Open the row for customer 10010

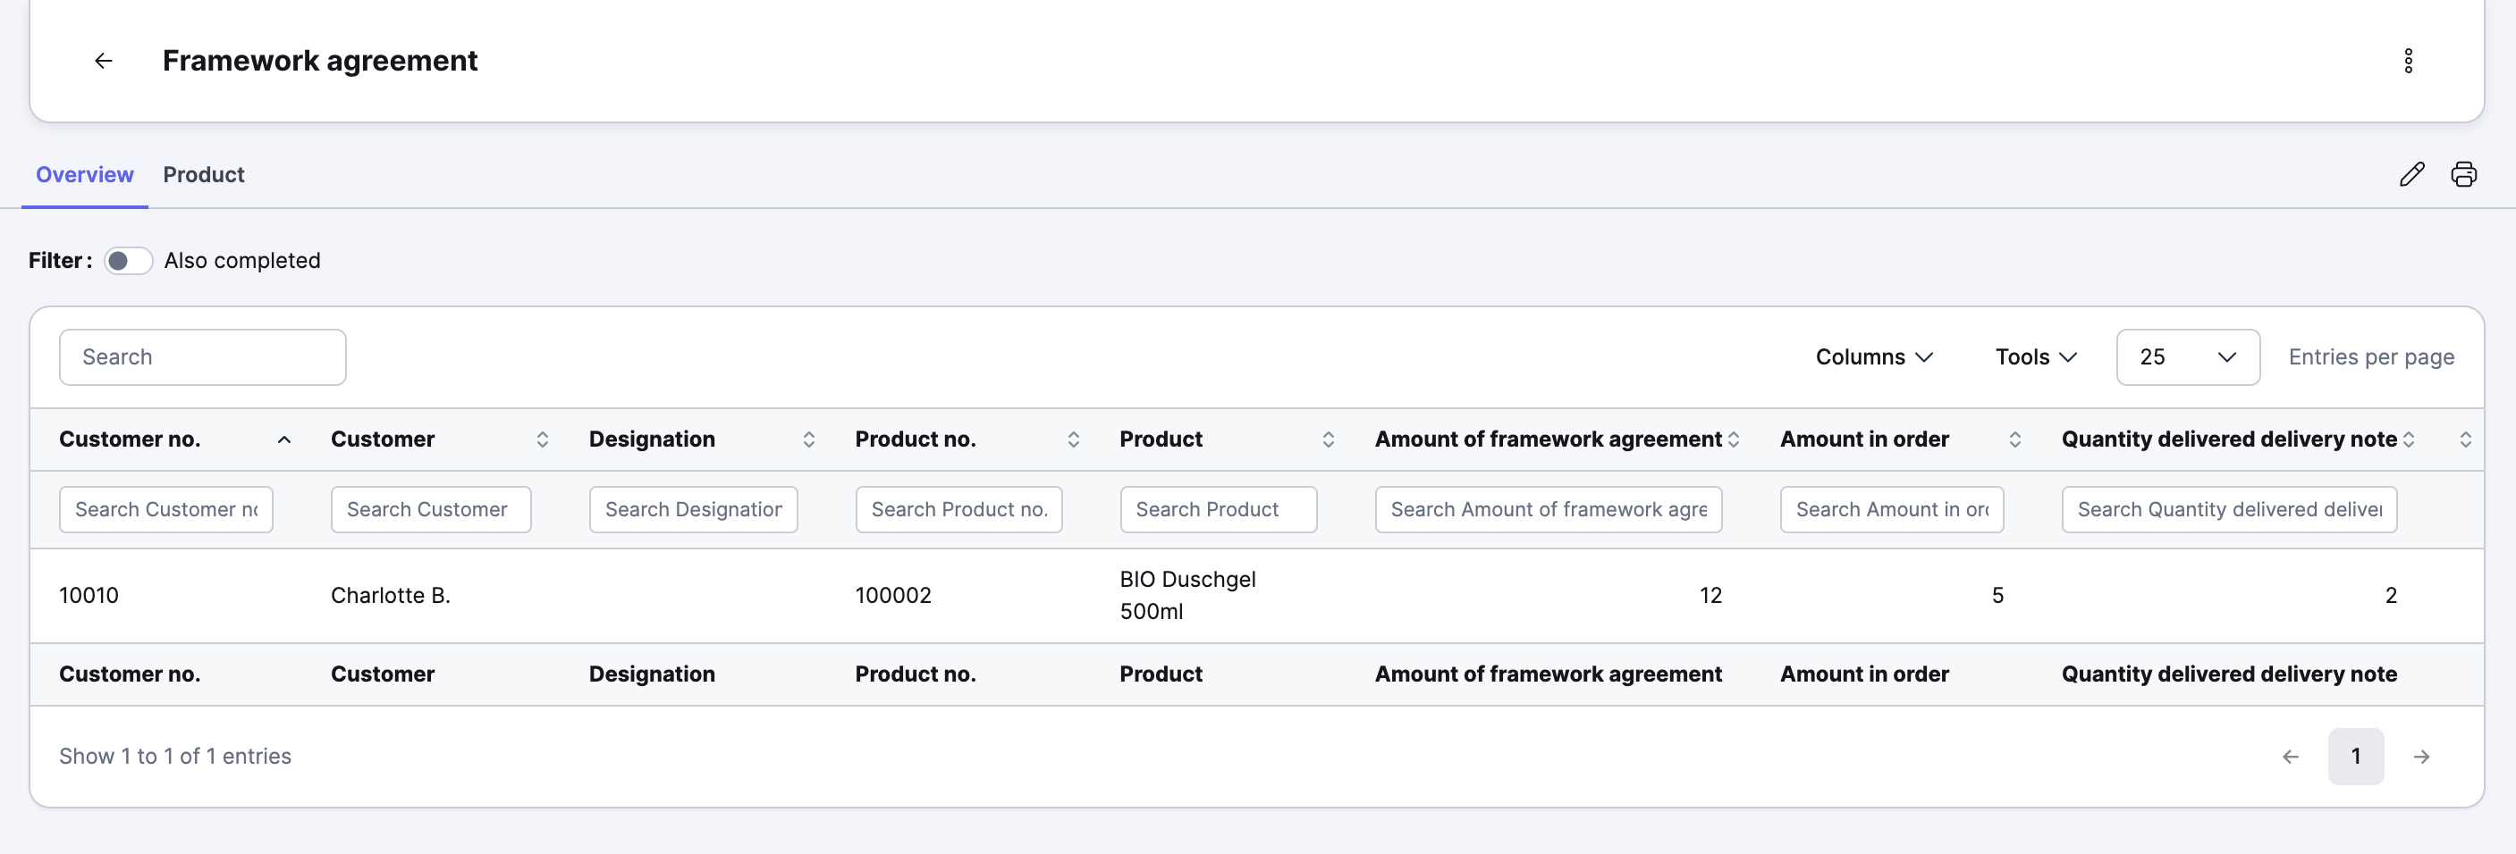click(x=1256, y=595)
